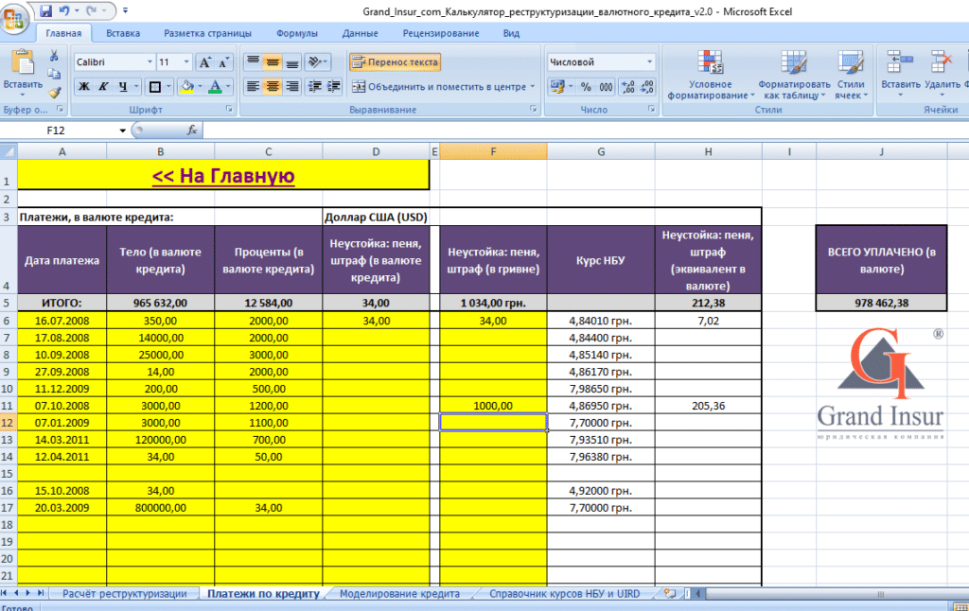The width and height of the screenshot is (969, 611).
Task: Toggle italic formatting (К)
Action: [x=103, y=87]
